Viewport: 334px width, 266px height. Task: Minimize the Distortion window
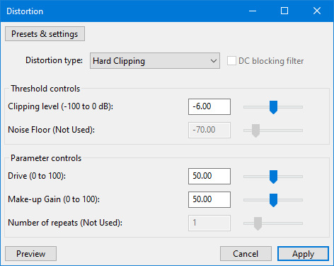(x=253, y=11)
